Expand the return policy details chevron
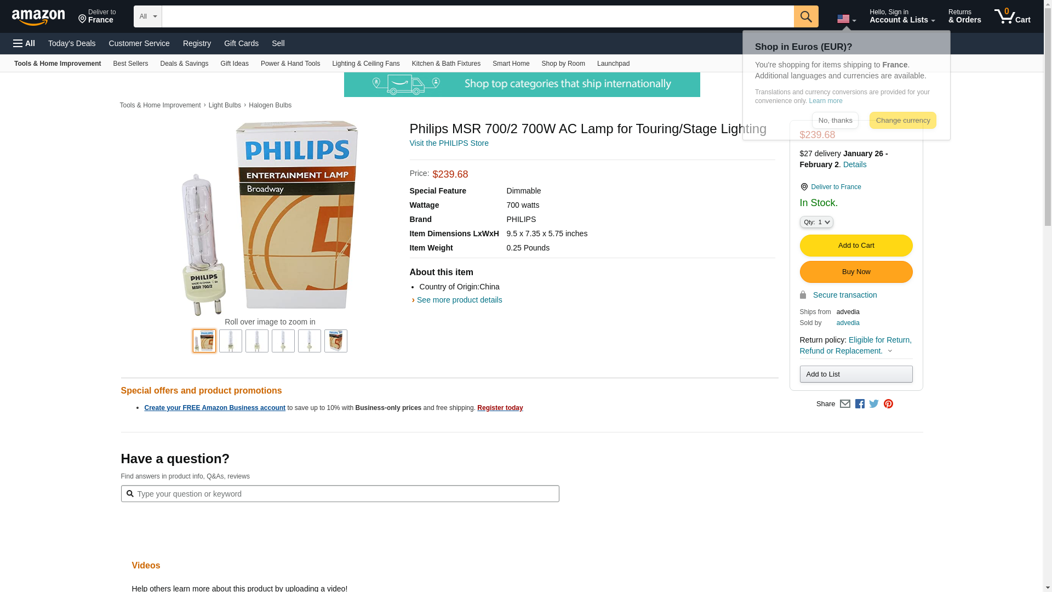The image size is (1052, 592). [890, 351]
